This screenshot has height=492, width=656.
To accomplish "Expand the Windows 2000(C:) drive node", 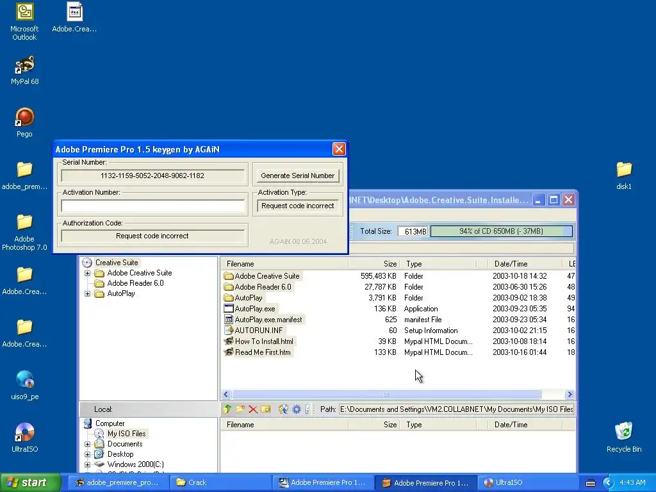I will click(x=87, y=464).
